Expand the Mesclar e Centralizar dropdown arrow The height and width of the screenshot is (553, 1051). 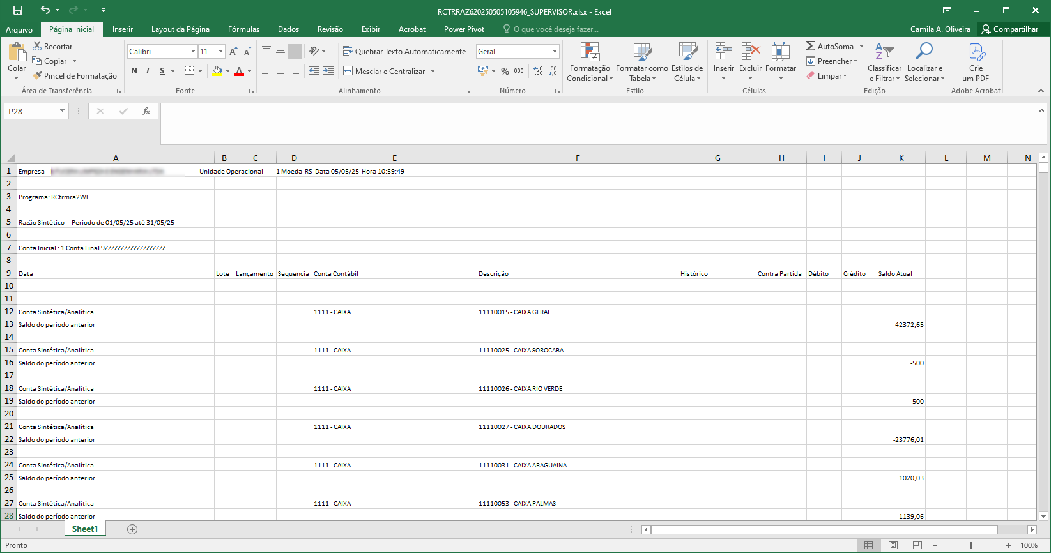coord(433,71)
